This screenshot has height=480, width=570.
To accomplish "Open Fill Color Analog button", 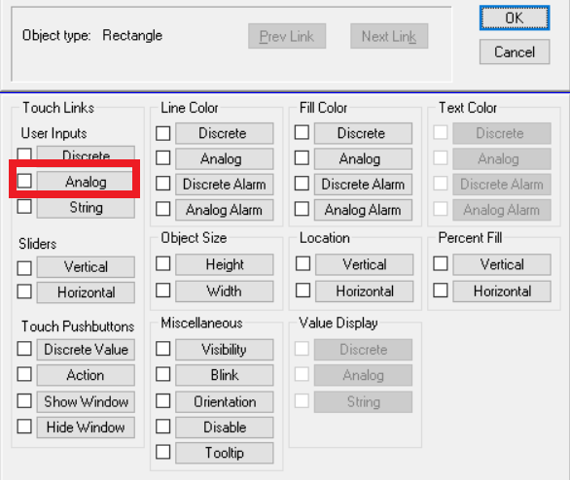I will pyautogui.click(x=363, y=158).
